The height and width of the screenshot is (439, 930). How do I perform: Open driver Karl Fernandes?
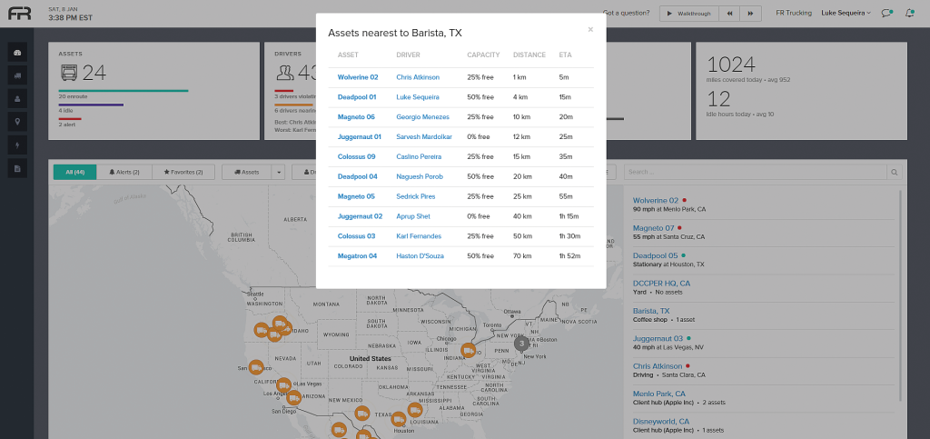pos(419,236)
